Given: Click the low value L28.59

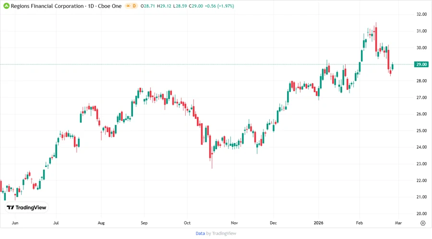Looking at the screenshot, I should [180, 6].
